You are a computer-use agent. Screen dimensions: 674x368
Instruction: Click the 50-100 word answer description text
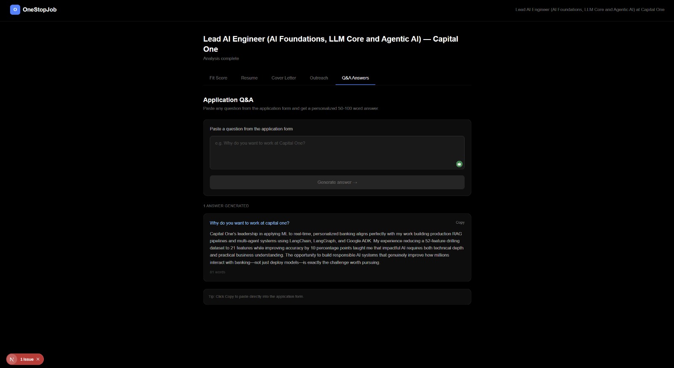(x=291, y=109)
